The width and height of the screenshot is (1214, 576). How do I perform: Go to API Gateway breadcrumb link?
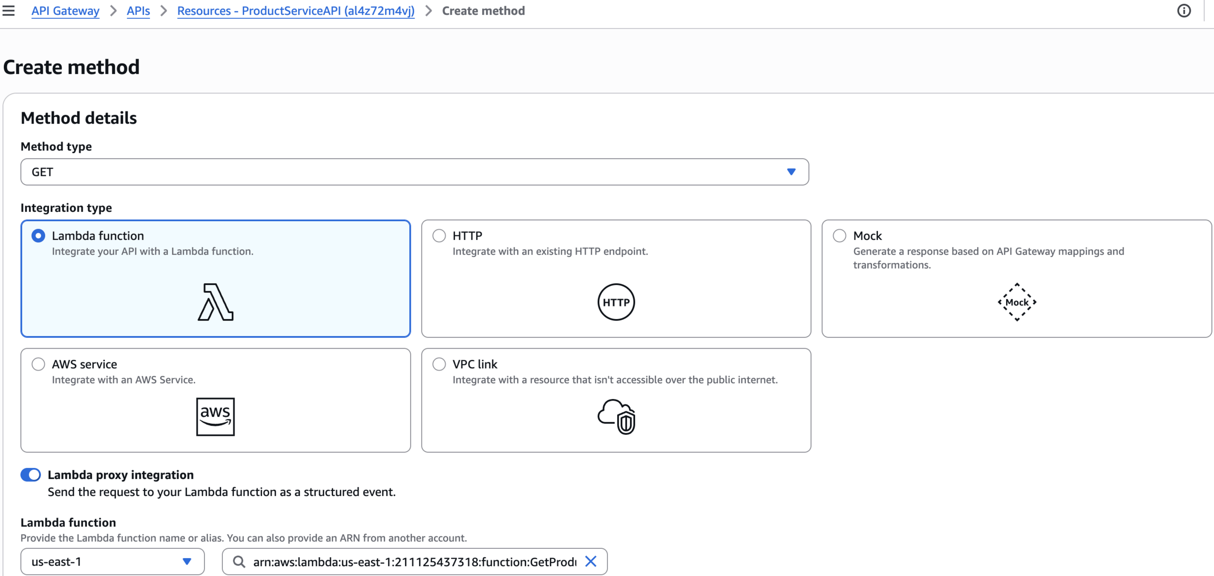pyautogui.click(x=65, y=11)
